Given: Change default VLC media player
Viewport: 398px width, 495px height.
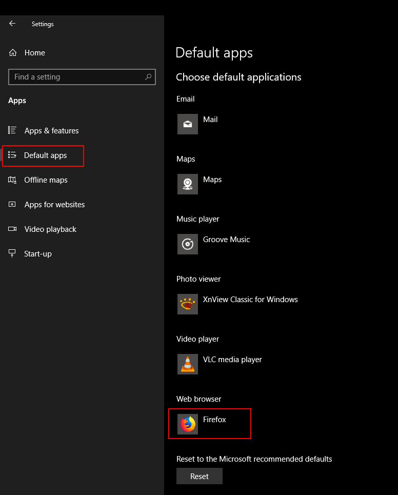Looking at the screenshot, I should pos(232,360).
